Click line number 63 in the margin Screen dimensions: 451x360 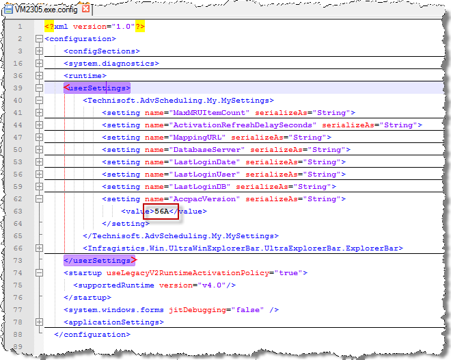[18, 211]
